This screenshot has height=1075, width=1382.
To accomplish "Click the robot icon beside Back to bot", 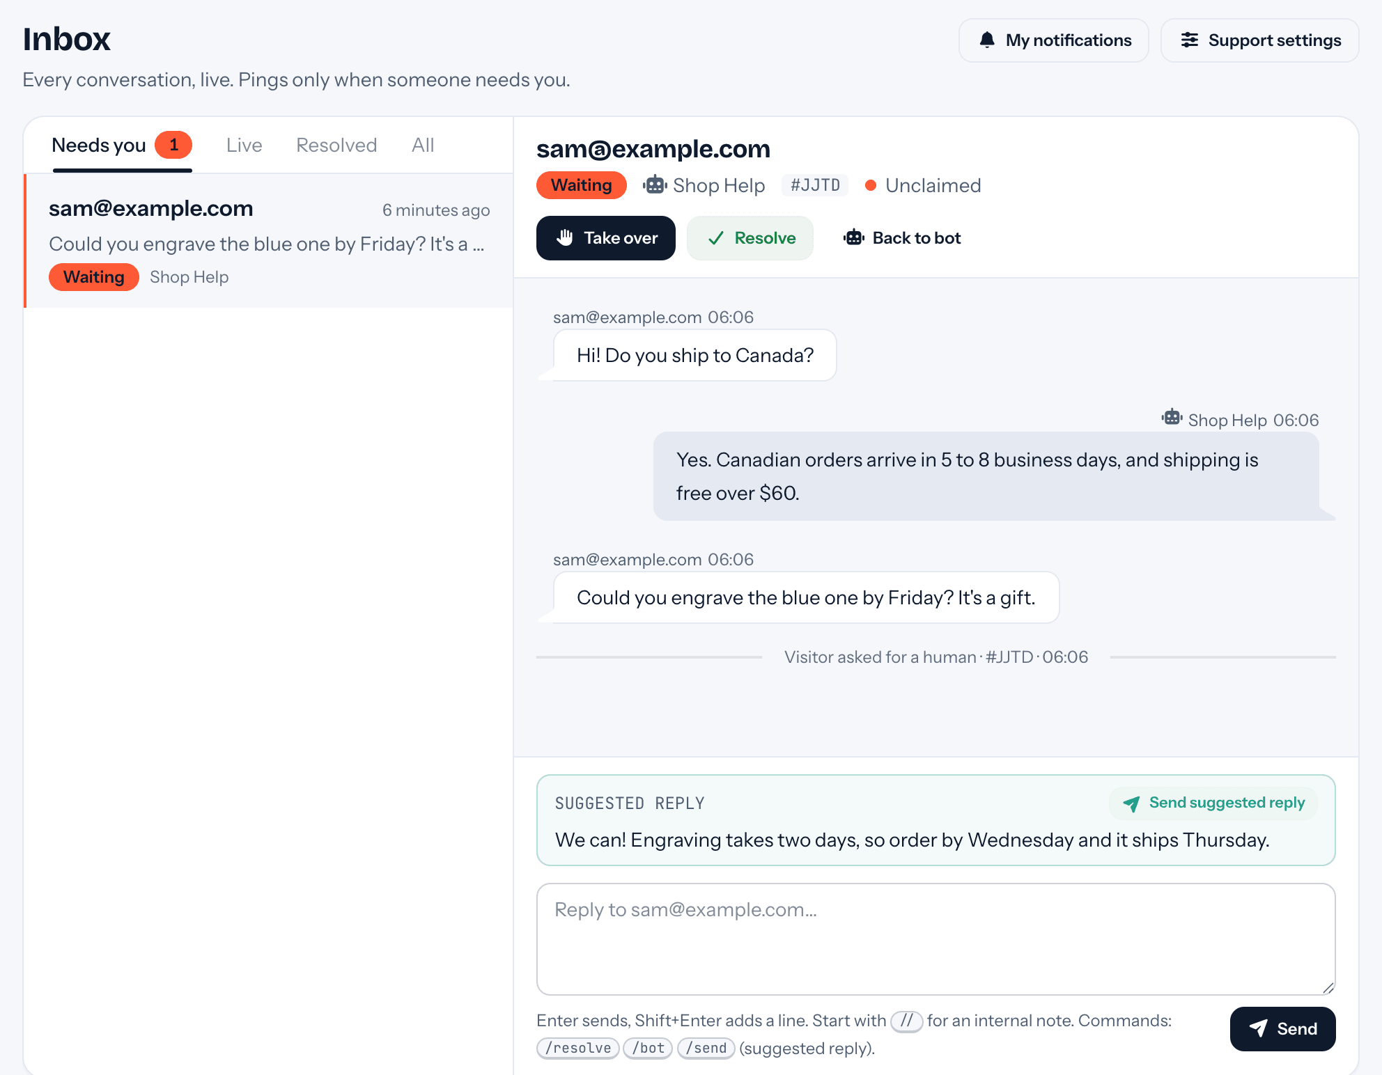I will point(854,238).
